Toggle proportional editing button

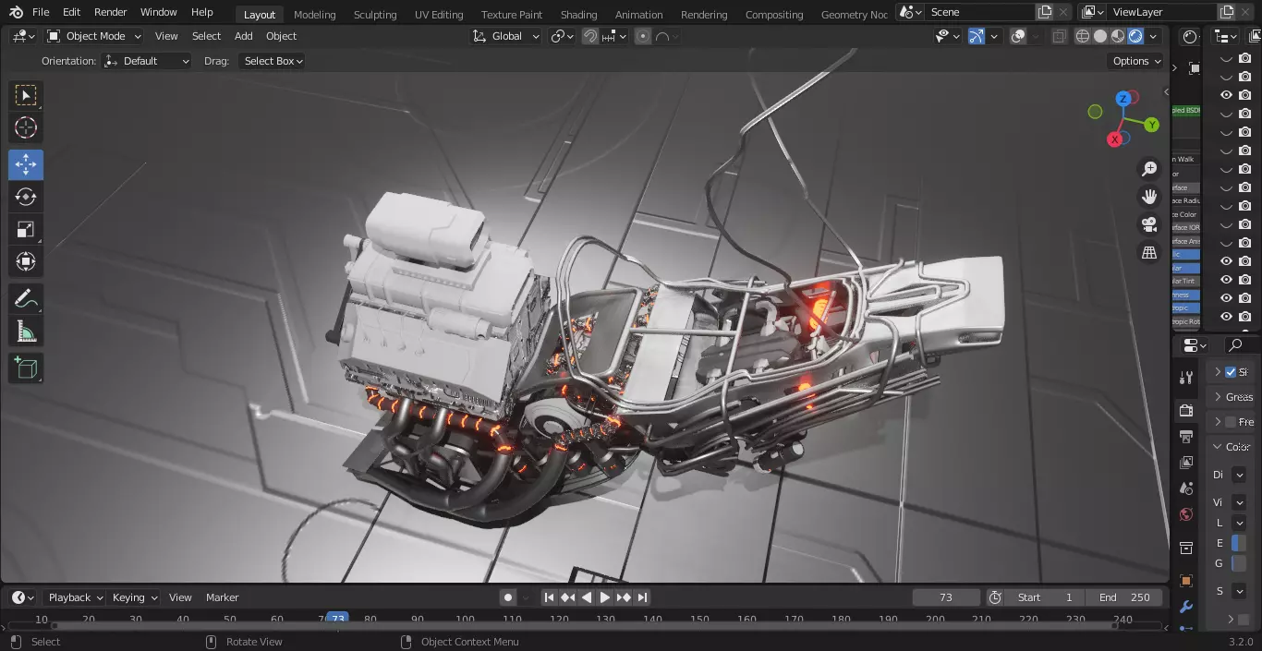tap(643, 36)
